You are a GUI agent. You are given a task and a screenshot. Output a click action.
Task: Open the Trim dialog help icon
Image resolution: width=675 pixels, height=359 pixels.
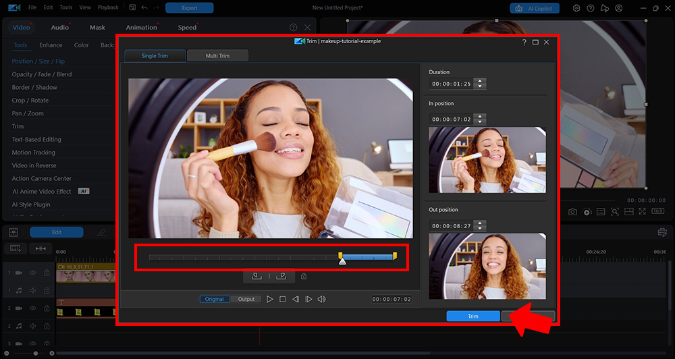(x=524, y=42)
